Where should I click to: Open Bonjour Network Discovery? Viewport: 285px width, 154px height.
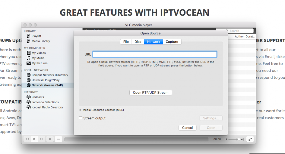click(x=47, y=75)
